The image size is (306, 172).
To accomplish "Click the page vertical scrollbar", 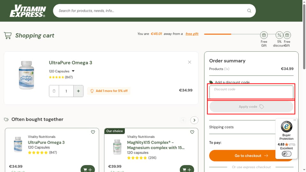I will (x=304, y=37).
